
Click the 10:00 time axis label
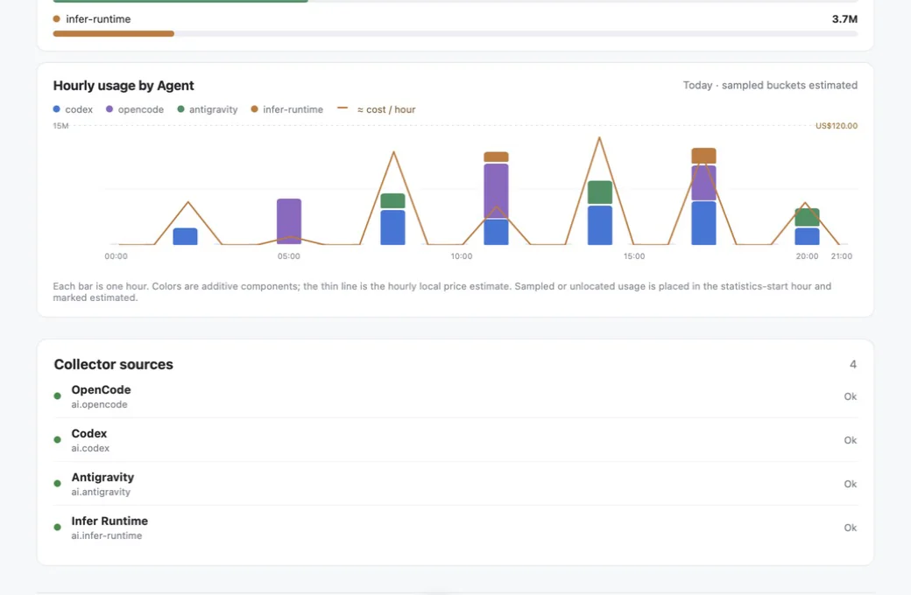462,256
